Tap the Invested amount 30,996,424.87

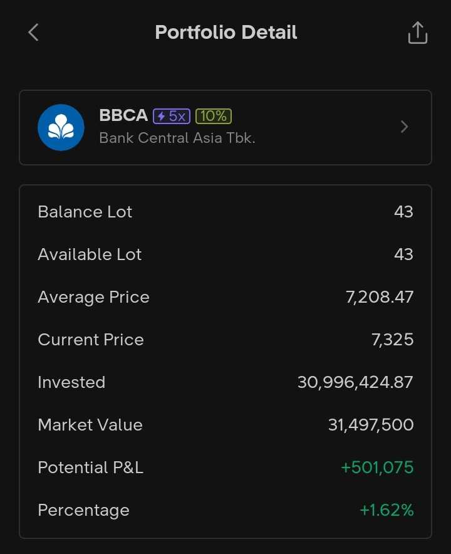[355, 382]
